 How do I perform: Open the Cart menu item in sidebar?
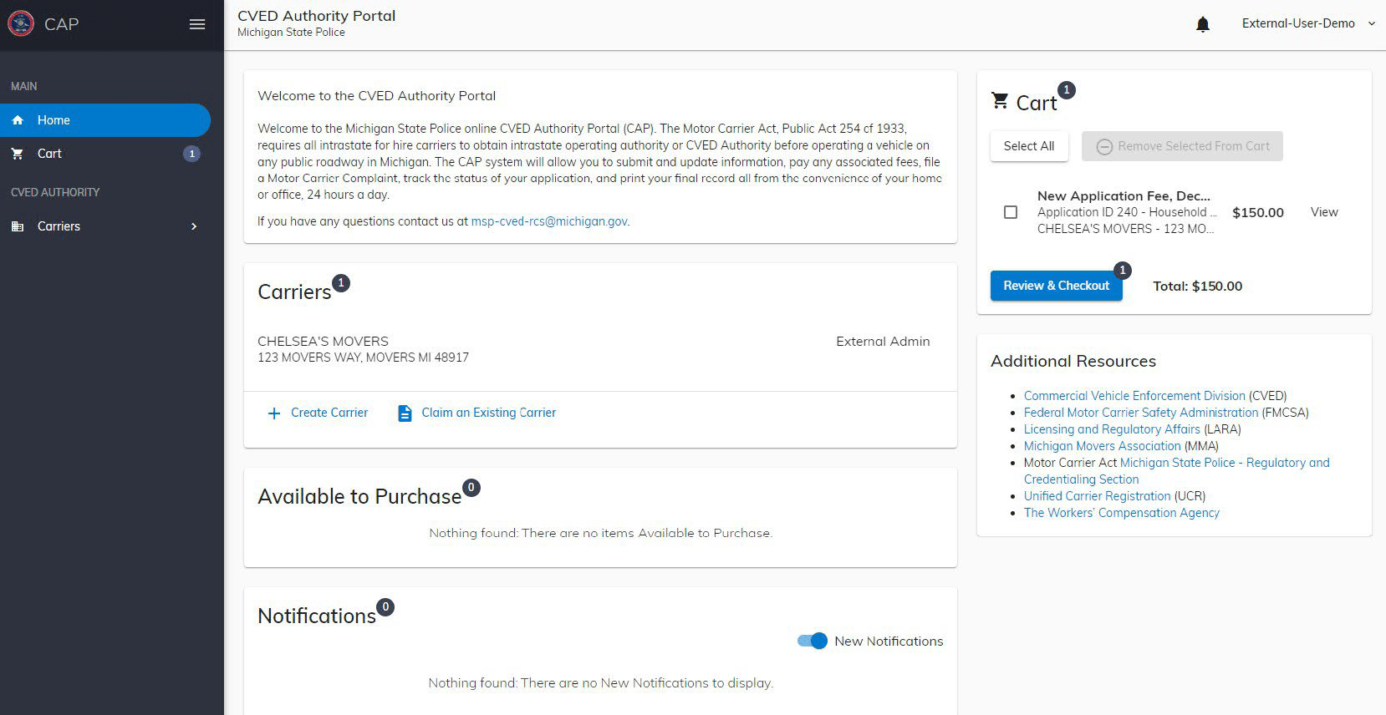[x=105, y=154]
